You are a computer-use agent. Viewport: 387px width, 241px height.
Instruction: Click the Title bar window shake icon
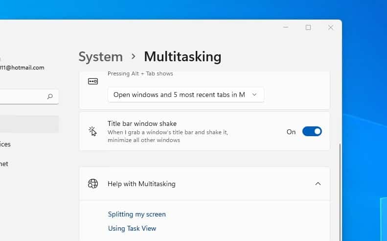point(93,131)
